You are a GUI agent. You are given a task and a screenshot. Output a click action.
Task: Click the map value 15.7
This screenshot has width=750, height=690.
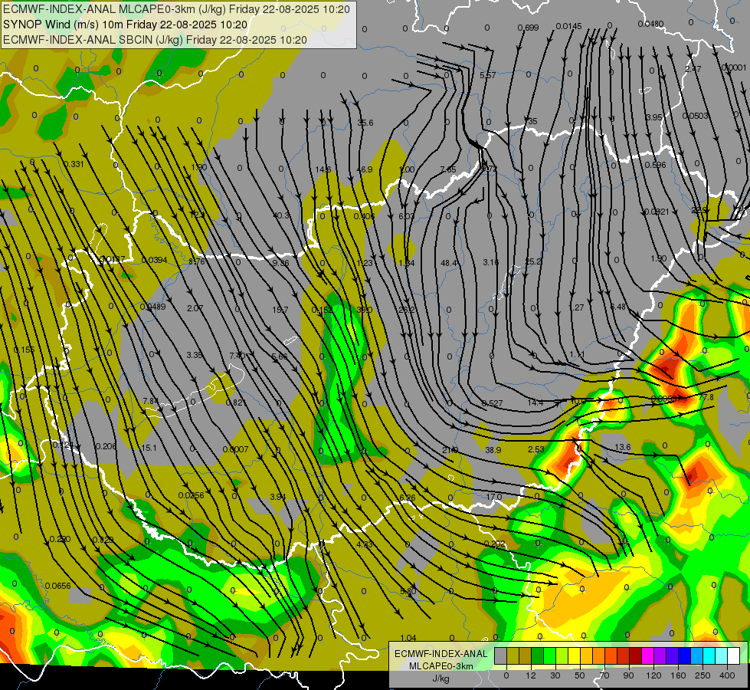tap(280, 310)
